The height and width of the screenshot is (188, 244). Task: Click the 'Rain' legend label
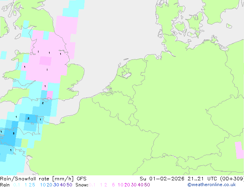(5, 185)
